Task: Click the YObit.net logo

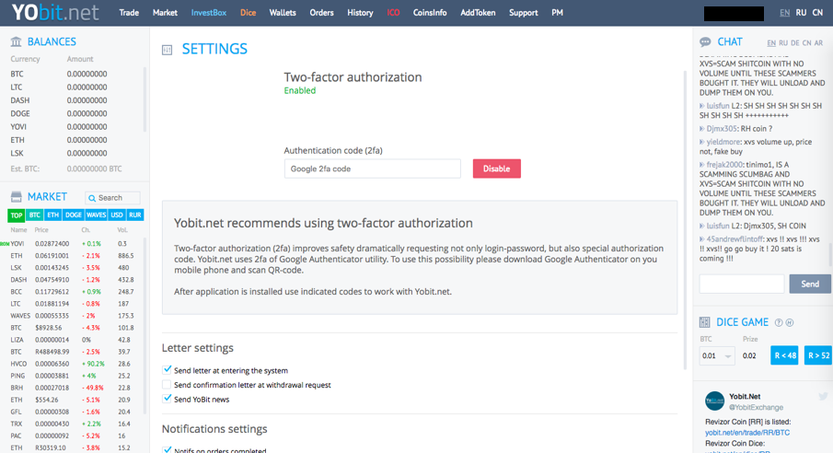Action: [x=54, y=12]
